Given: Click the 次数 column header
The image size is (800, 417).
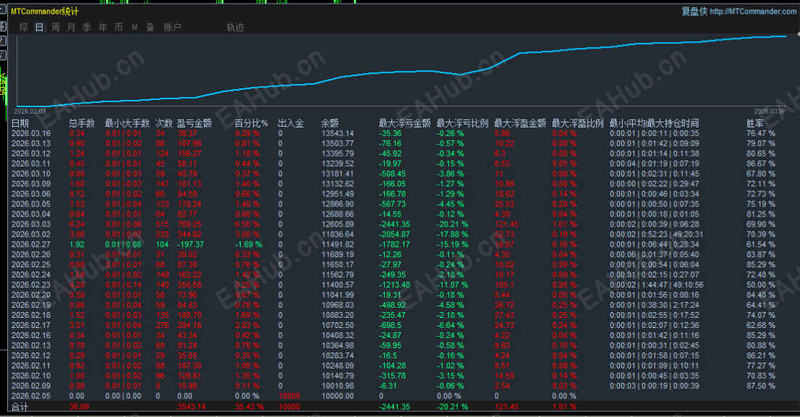Looking at the screenshot, I should (x=163, y=123).
